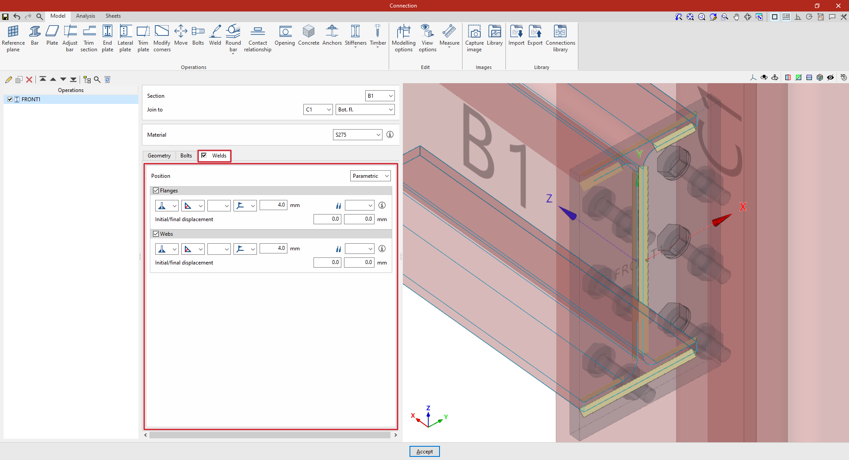Expand the Bot. fl. dropdown
This screenshot has width=849, height=460.
365,110
